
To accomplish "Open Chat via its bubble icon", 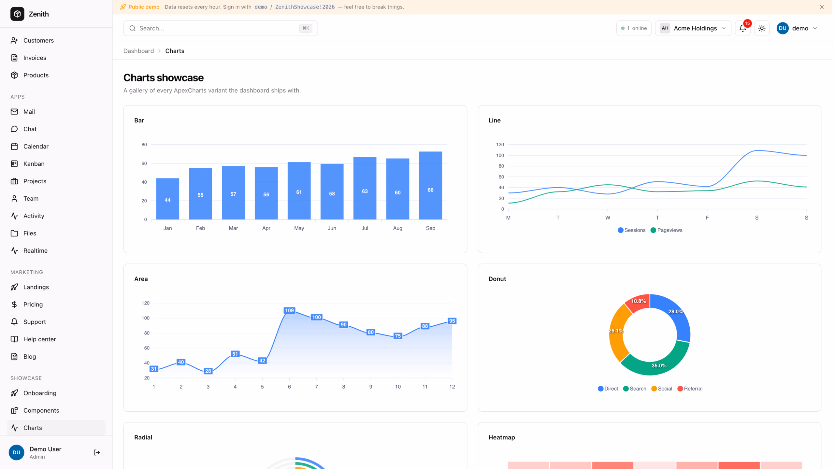I will point(14,129).
